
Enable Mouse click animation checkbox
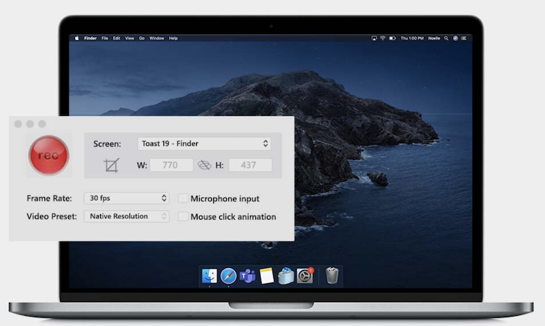(183, 217)
